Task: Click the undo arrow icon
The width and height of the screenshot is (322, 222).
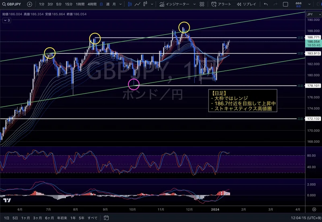Action: (x=266, y=4)
